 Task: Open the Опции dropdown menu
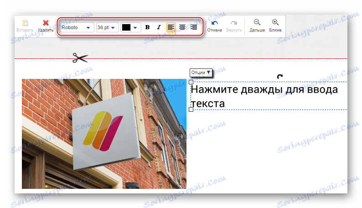click(201, 73)
